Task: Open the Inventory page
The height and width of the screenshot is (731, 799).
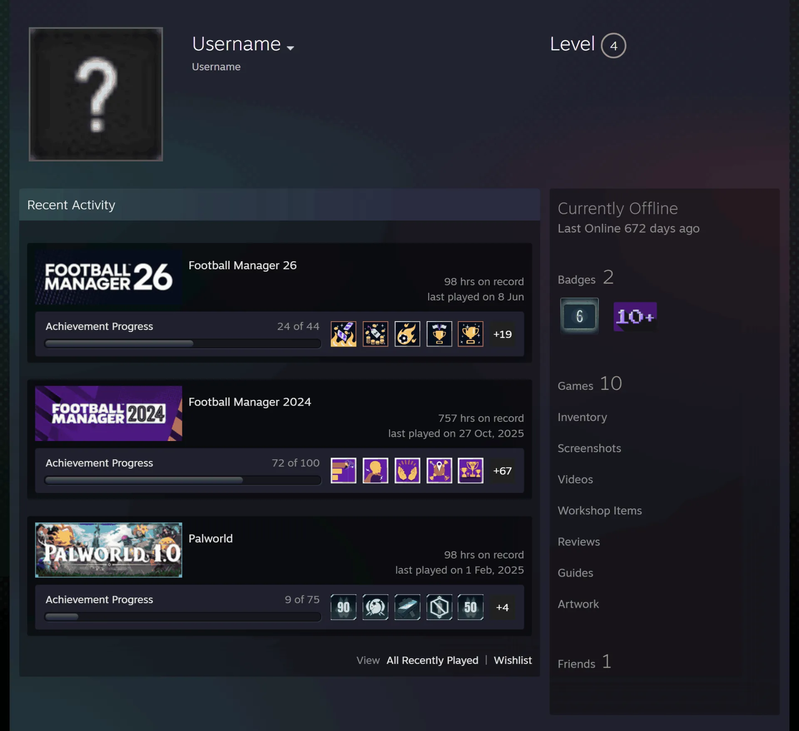Action: [x=582, y=417]
